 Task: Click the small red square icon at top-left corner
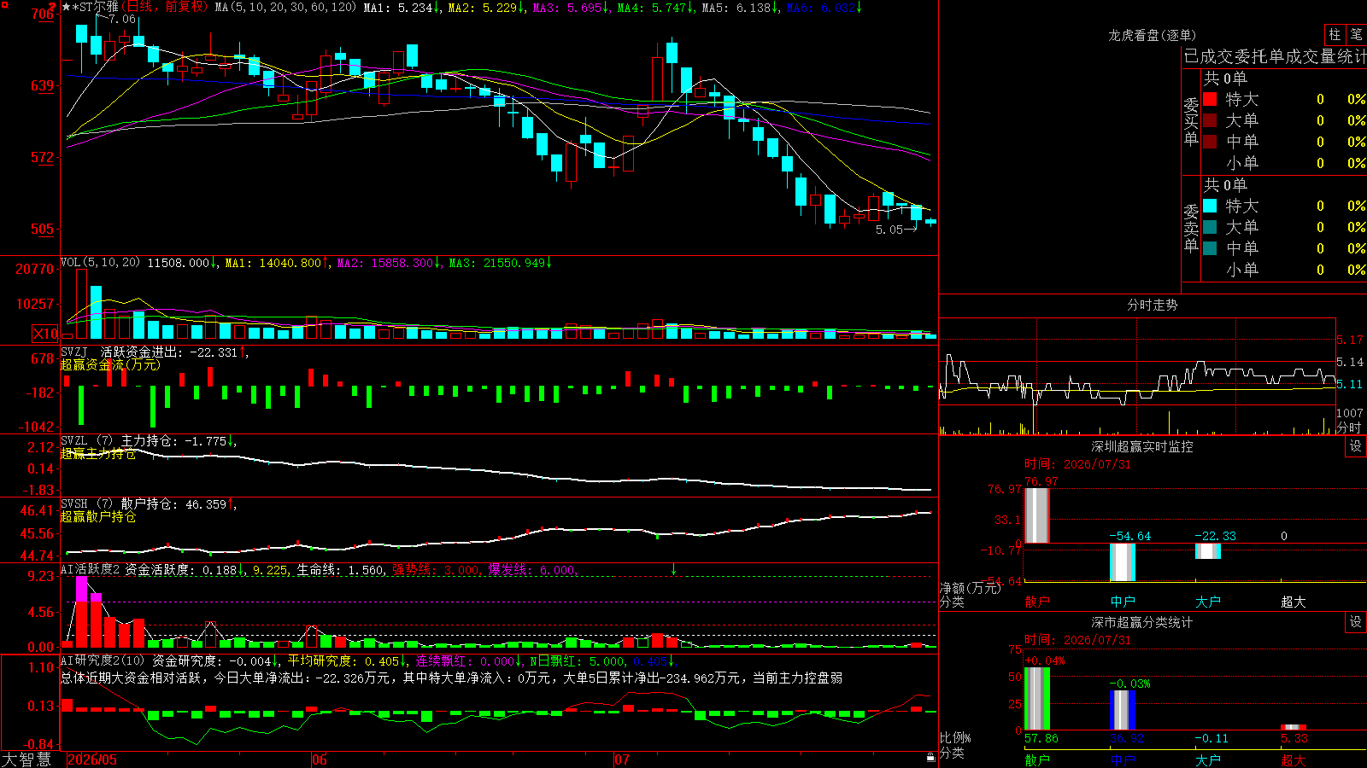(x=4, y=5)
